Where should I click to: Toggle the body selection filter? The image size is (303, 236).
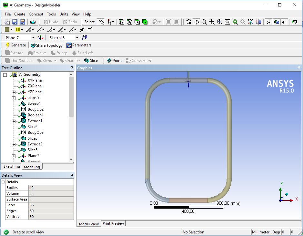click(145, 22)
